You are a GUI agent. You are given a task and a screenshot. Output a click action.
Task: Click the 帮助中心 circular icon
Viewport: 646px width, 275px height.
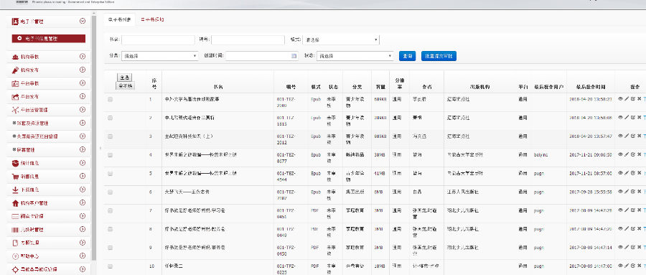(x=15, y=256)
